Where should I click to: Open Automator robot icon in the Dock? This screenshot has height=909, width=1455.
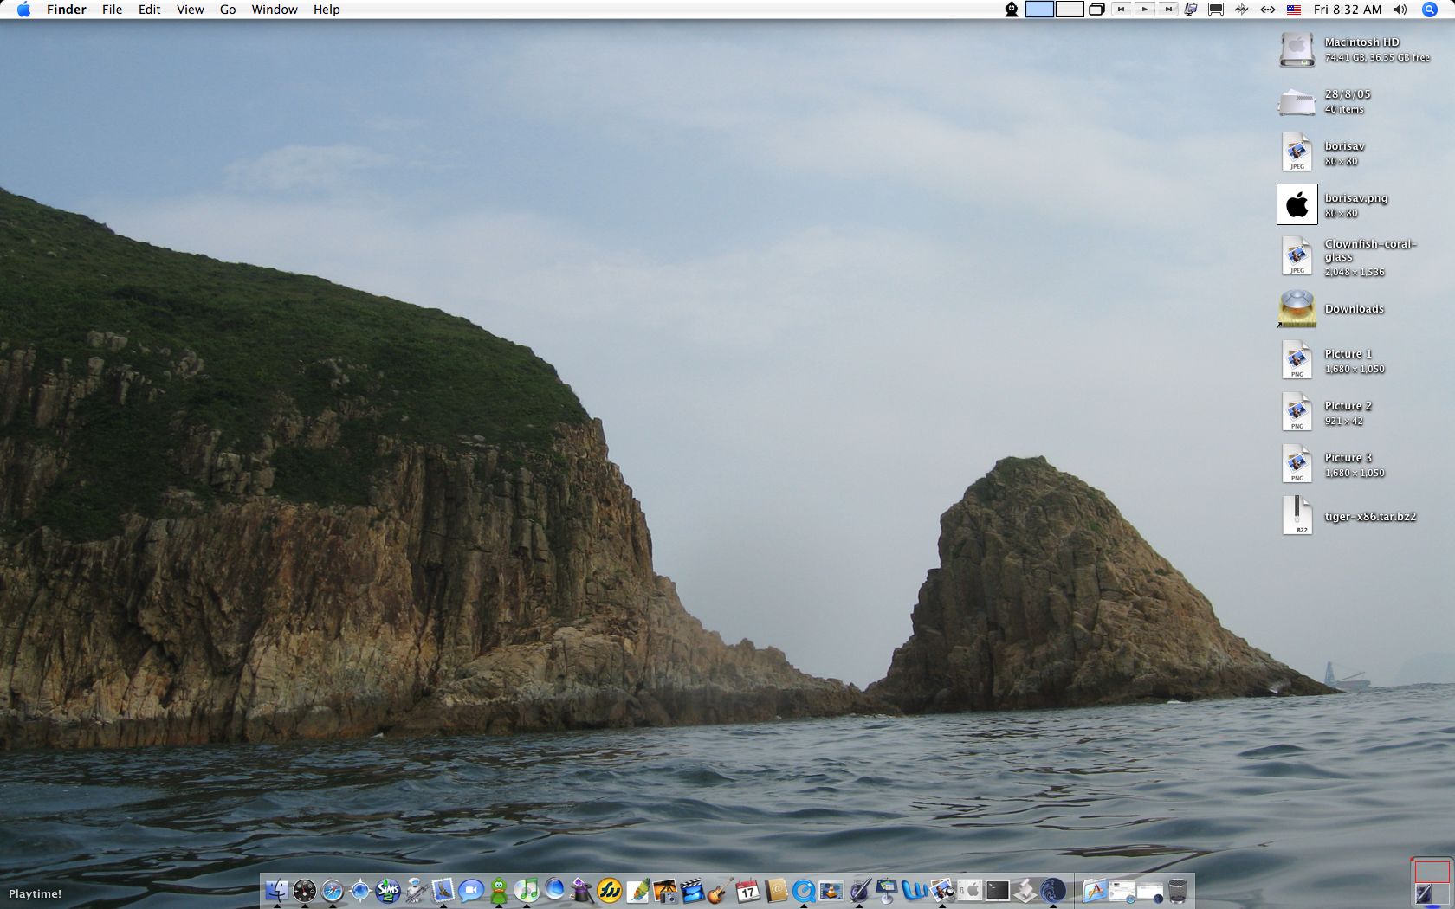[415, 890]
